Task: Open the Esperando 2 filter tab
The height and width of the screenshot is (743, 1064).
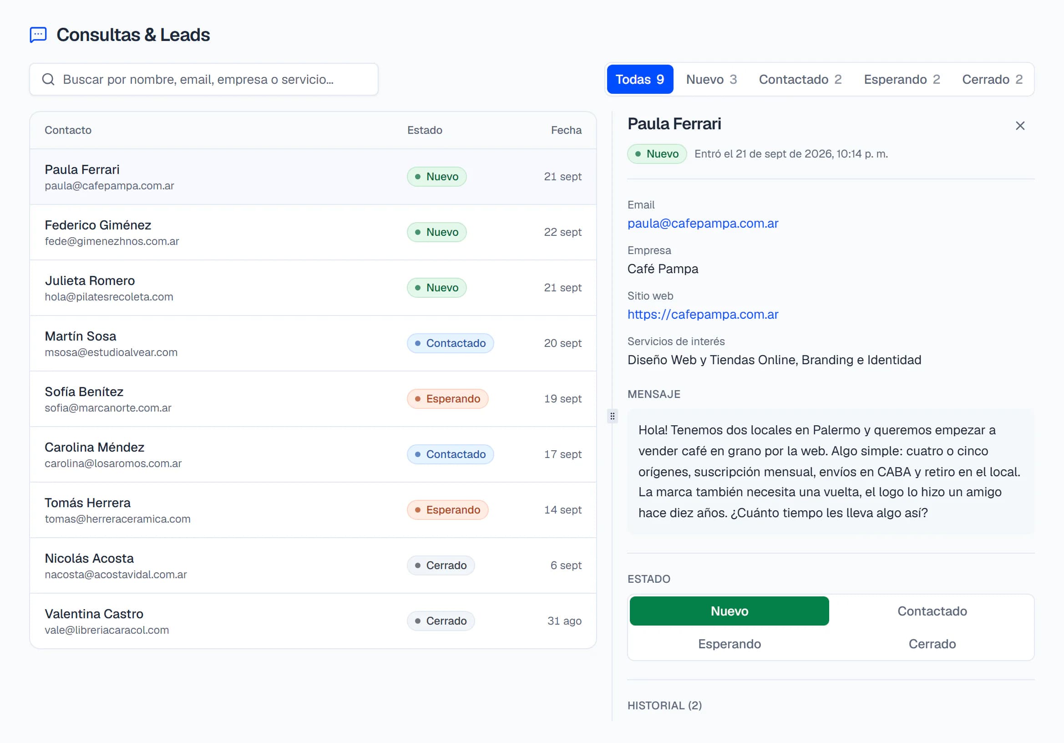Action: point(902,79)
